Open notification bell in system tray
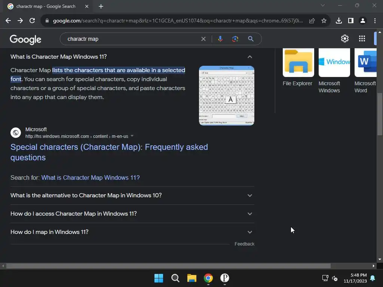 [x=373, y=278]
